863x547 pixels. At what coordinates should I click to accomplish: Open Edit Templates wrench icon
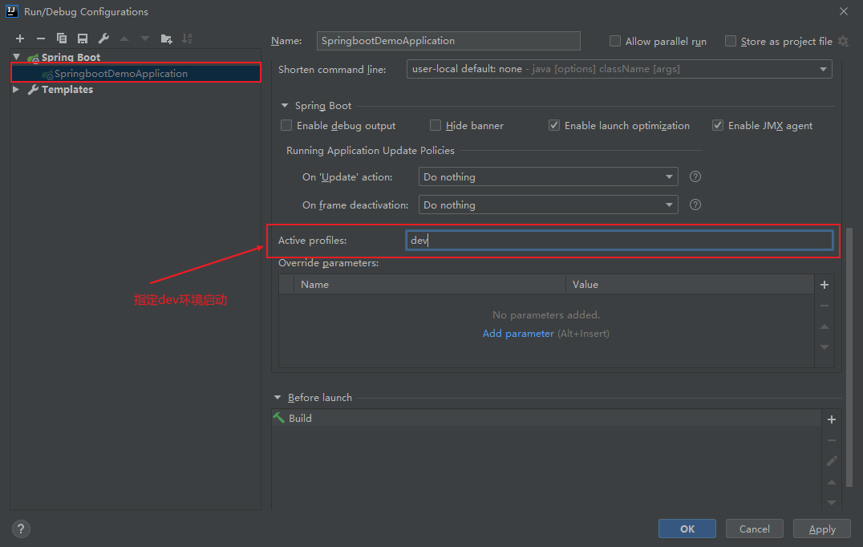click(103, 38)
